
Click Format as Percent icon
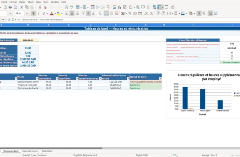coord(130,13)
